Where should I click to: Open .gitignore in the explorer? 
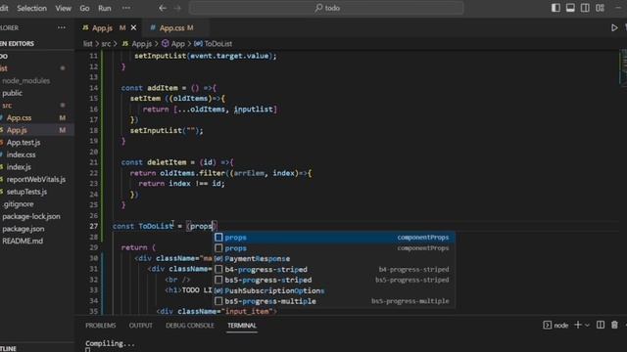19,204
